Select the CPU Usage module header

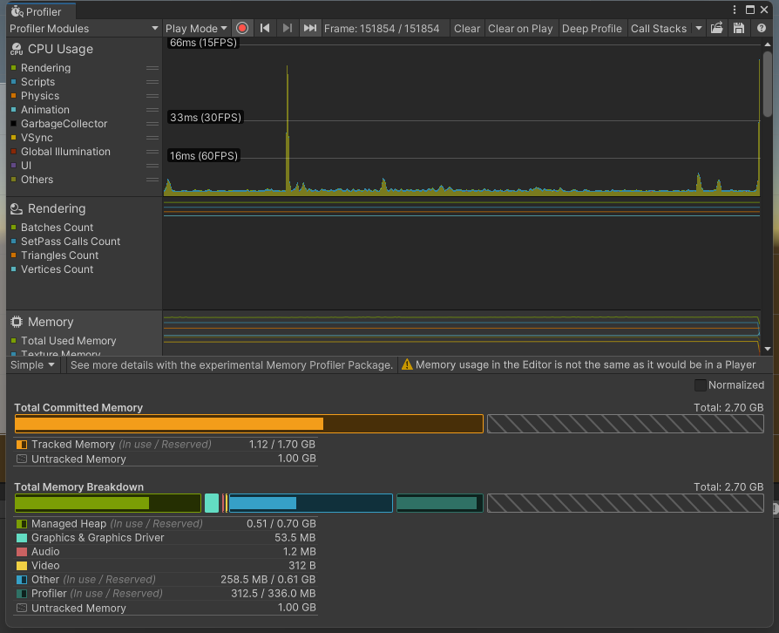[x=60, y=49]
